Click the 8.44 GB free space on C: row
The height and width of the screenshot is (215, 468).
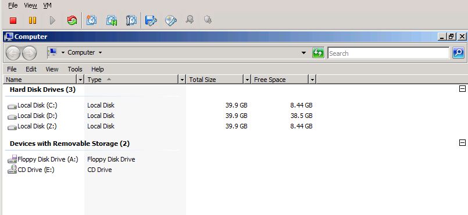302,105
